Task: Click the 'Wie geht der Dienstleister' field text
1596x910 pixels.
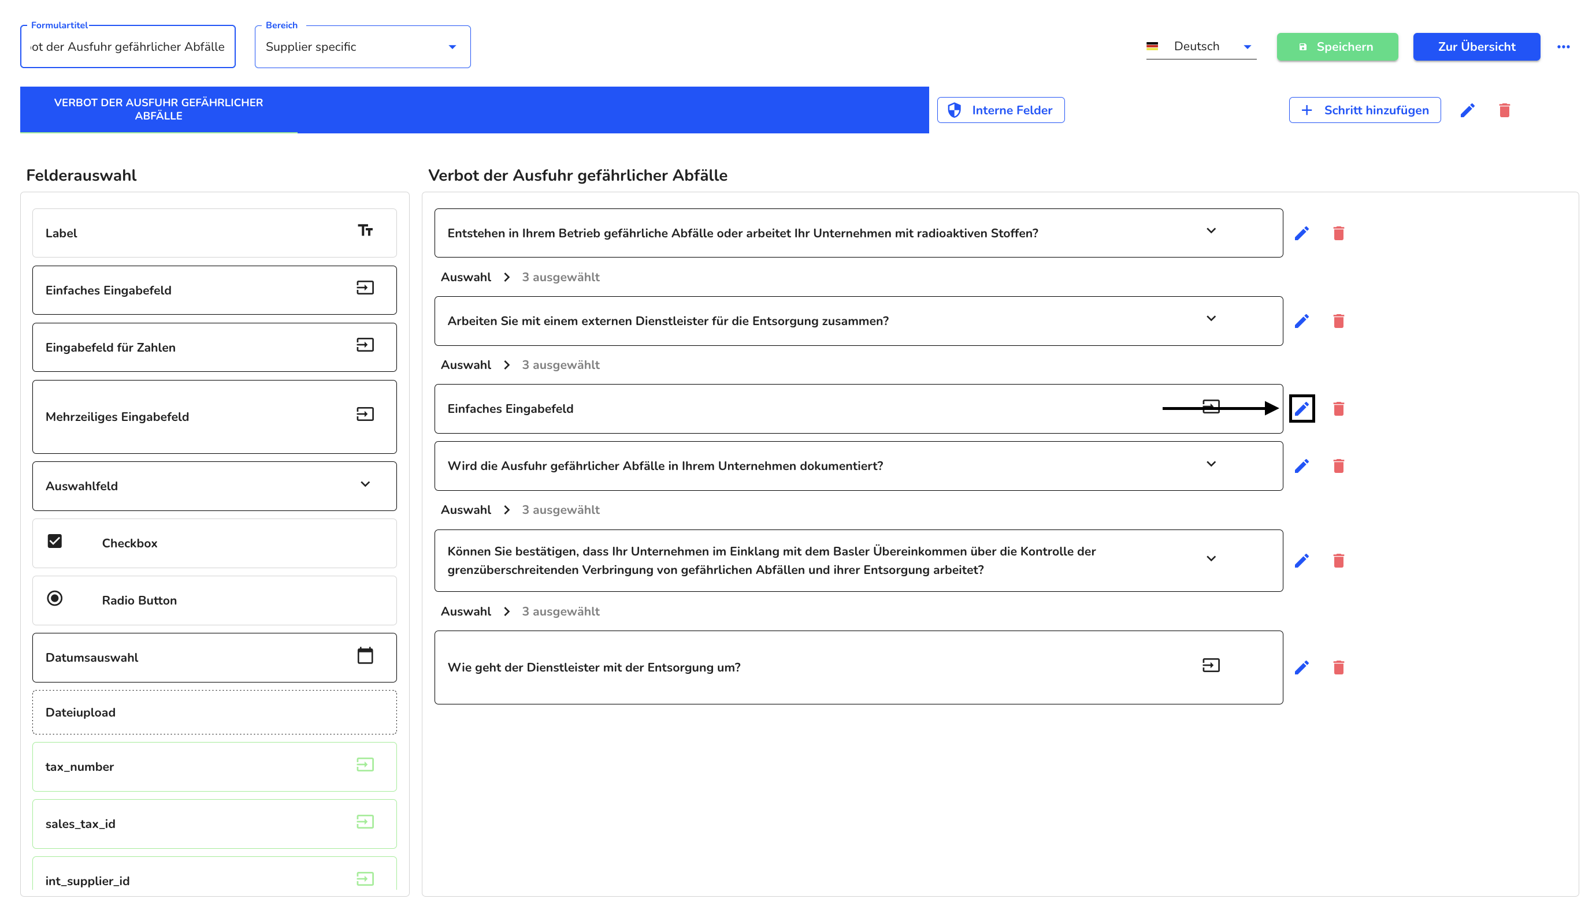Action: click(593, 667)
